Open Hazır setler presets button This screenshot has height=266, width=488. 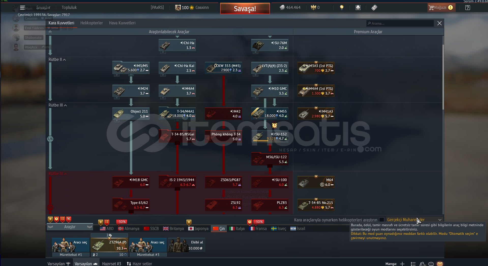coord(140,264)
